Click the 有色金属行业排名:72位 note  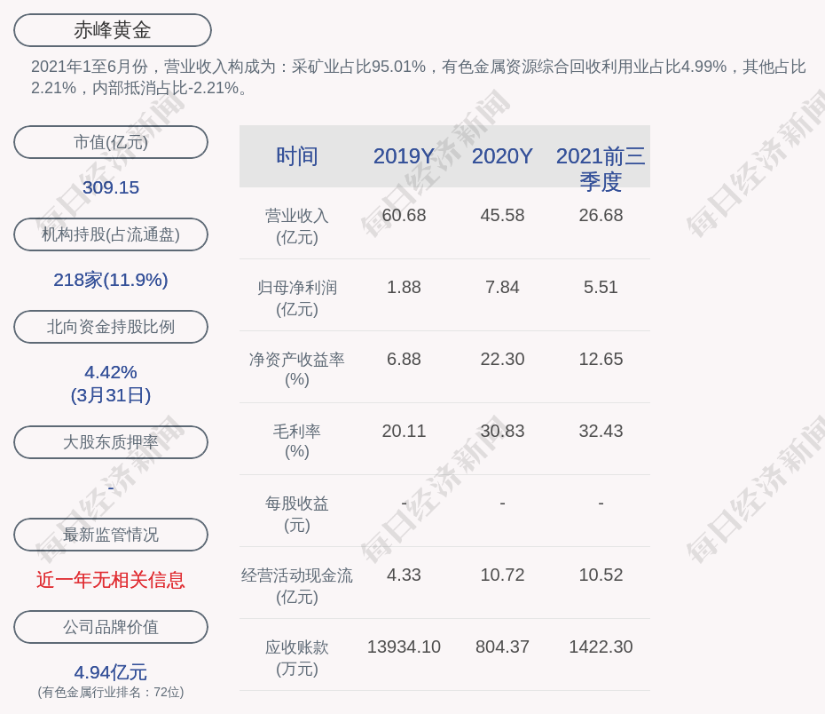[x=111, y=693]
